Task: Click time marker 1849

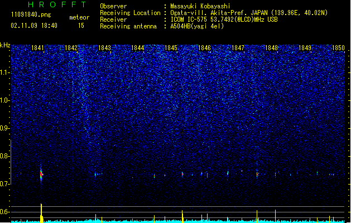Action: point(305,48)
